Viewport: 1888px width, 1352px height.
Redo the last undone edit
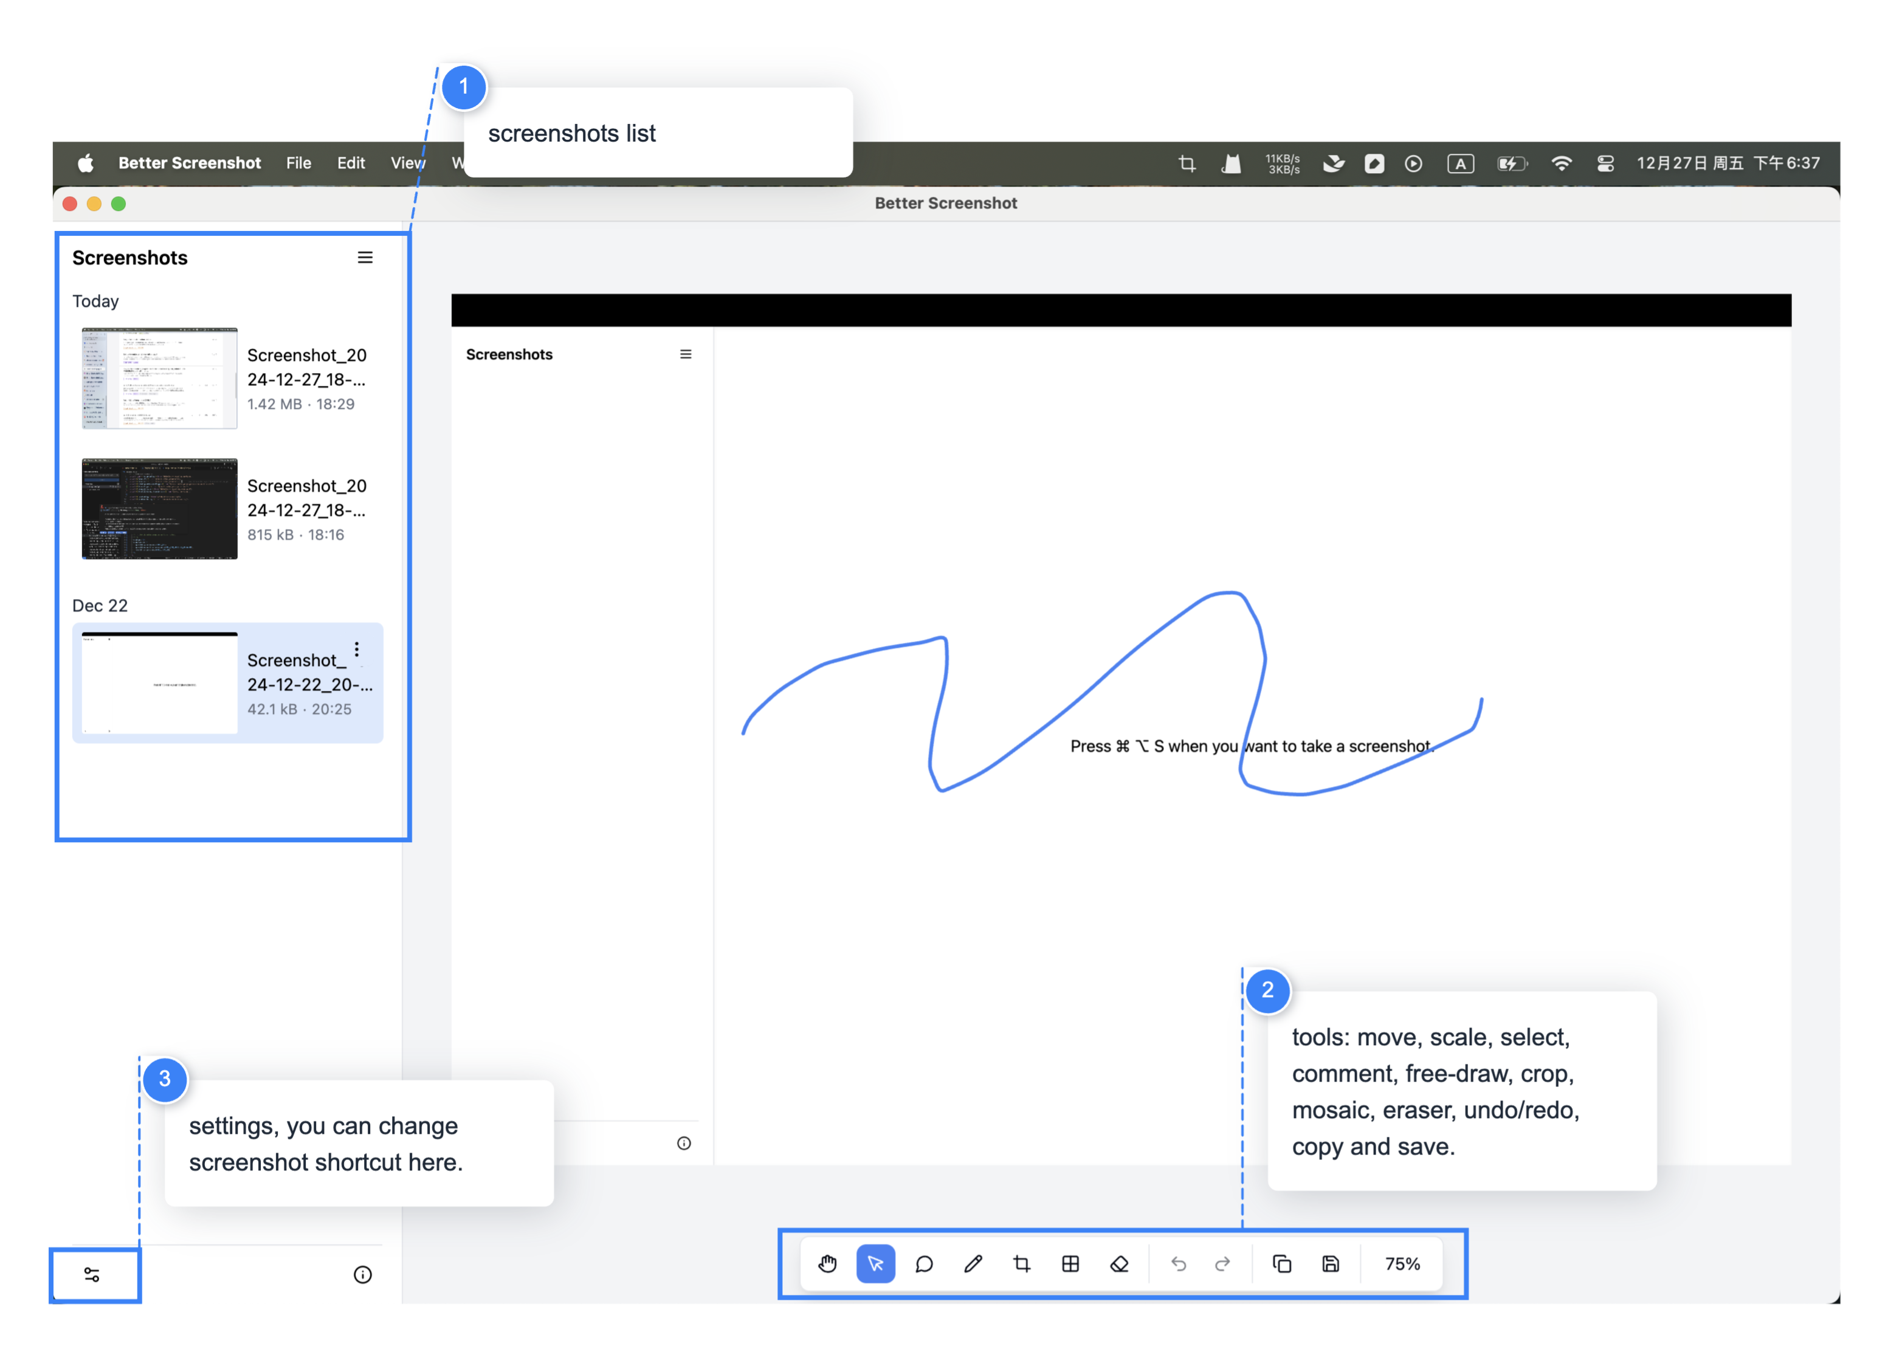tap(1222, 1264)
